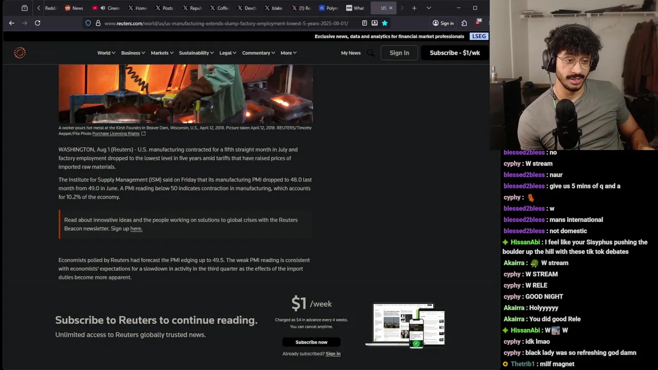Image resolution: width=658 pixels, height=370 pixels.
Task: Switch to the What tab
Action: pos(355,8)
